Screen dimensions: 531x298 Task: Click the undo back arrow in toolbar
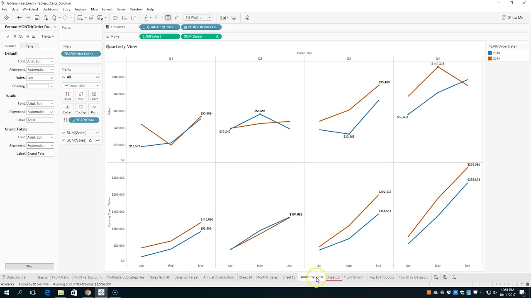tap(19, 18)
